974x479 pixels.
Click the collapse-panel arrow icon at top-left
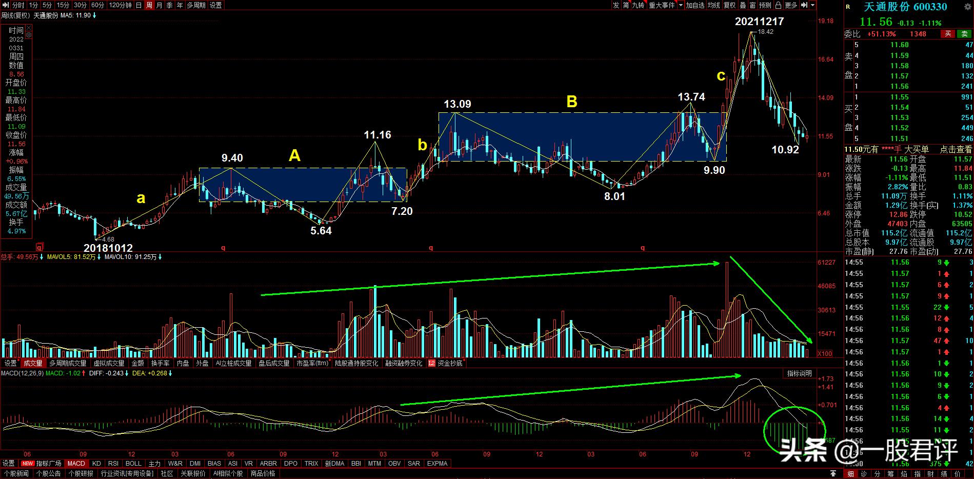coord(5,5)
